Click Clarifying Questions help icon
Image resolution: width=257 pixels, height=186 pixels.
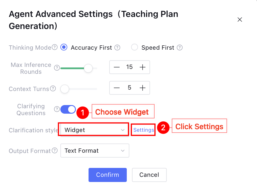[x=57, y=109]
